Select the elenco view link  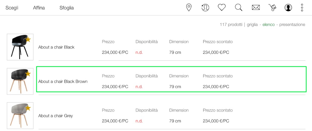[269, 25]
